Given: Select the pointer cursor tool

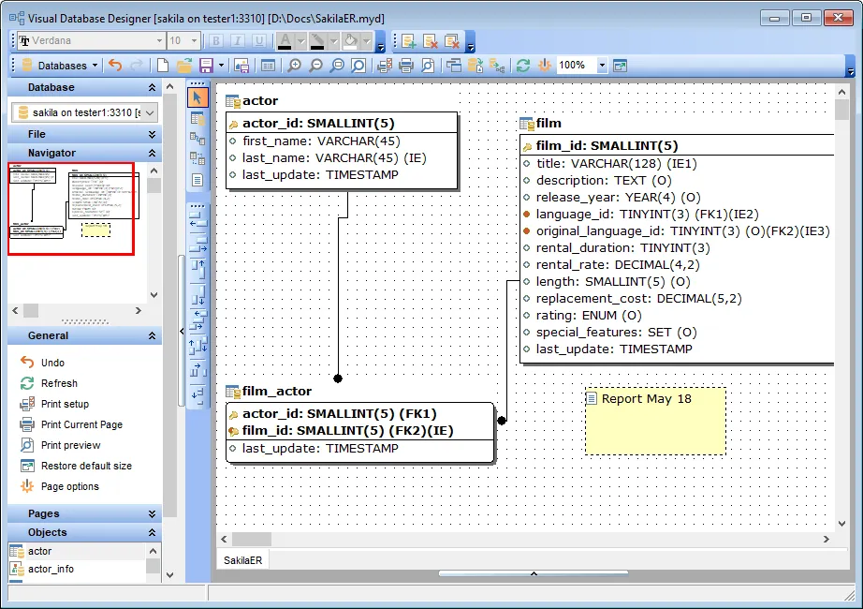Looking at the screenshot, I should pos(197,97).
